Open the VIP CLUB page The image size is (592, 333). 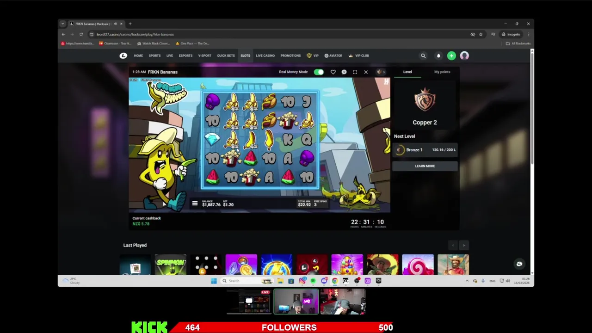tap(359, 55)
